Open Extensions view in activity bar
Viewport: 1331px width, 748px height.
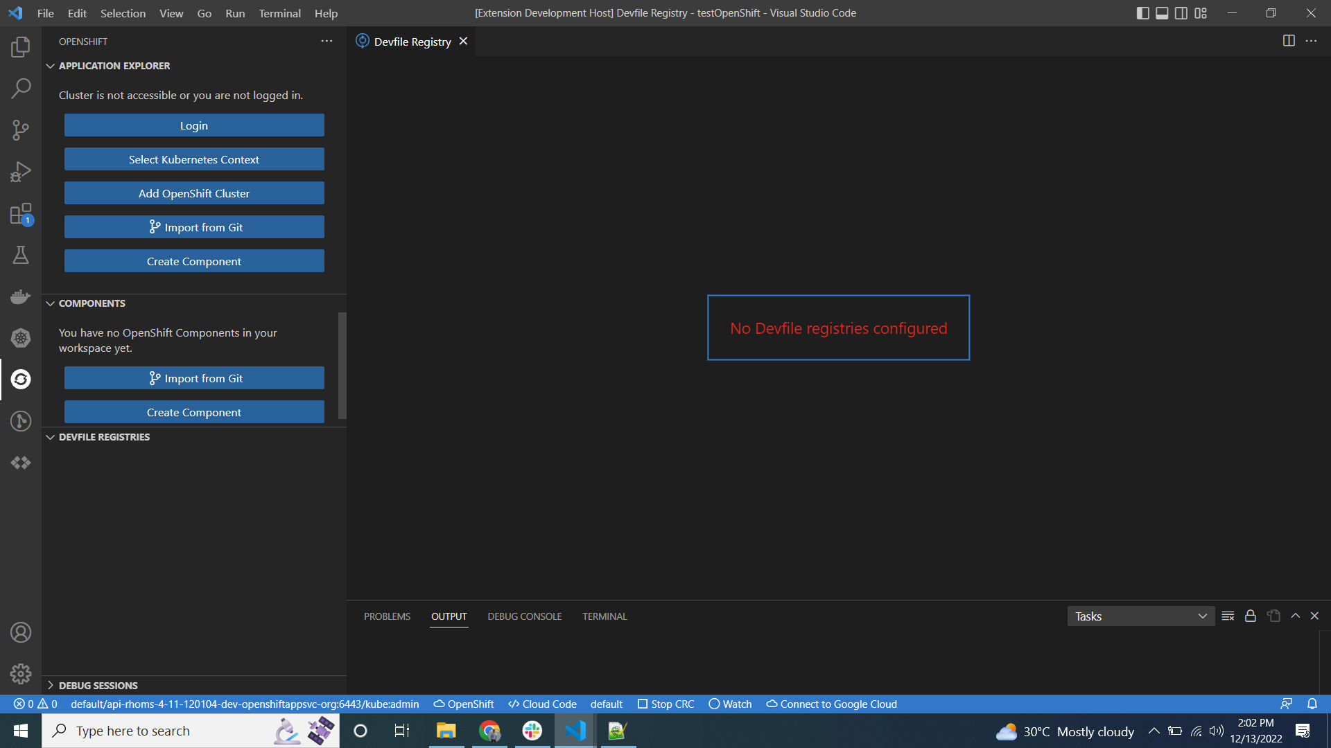click(21, 214)
